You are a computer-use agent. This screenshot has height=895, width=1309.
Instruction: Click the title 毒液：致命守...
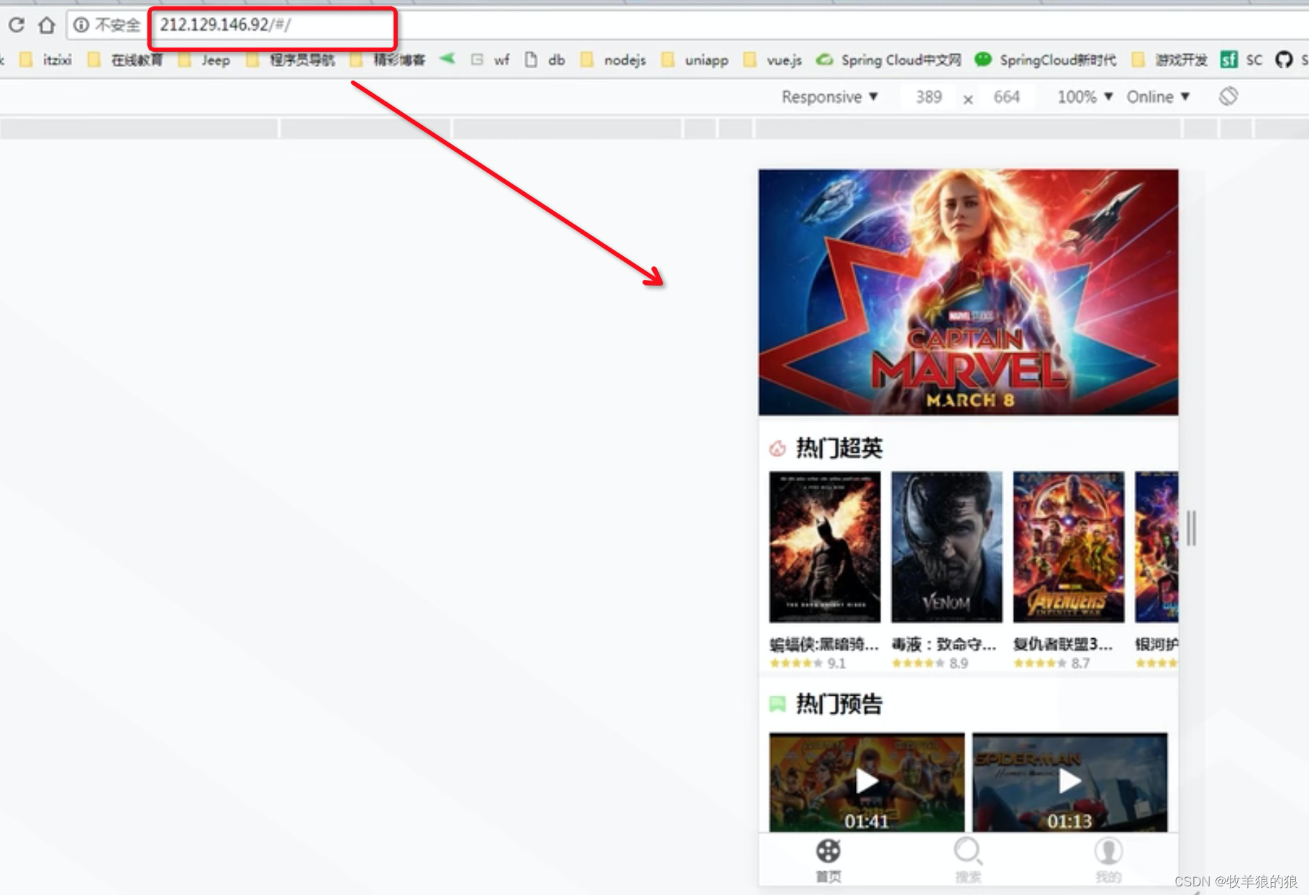coord(944,645)
